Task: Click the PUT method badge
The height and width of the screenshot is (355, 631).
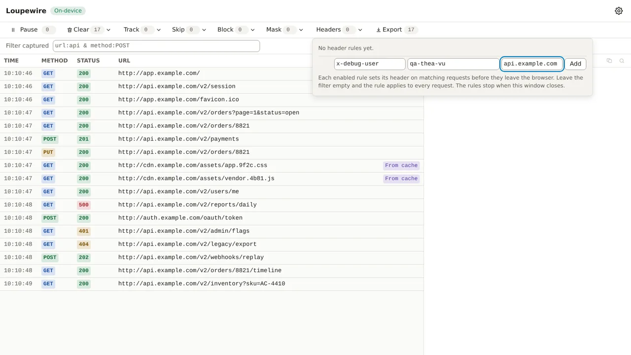Action: point(48,152)
